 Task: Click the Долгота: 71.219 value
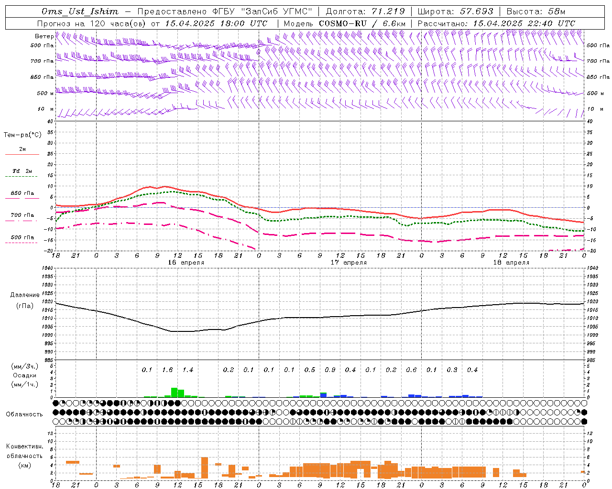pos(365,11)
